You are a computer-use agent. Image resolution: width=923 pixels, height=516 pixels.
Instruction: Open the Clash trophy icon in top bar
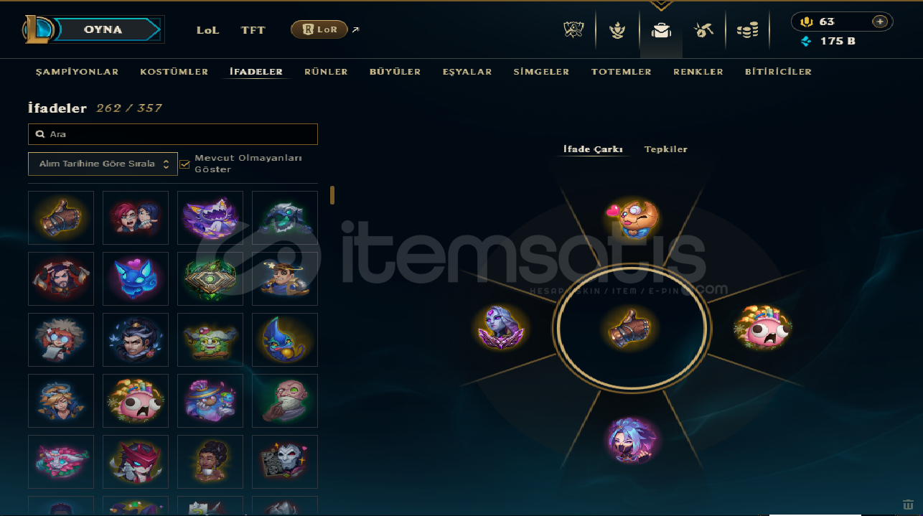(573, 30)
